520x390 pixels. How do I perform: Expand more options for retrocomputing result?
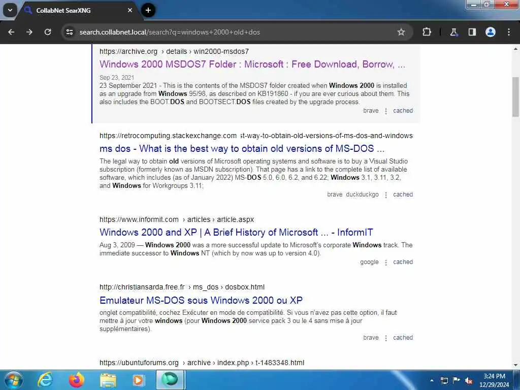click(x=386, y=195)
